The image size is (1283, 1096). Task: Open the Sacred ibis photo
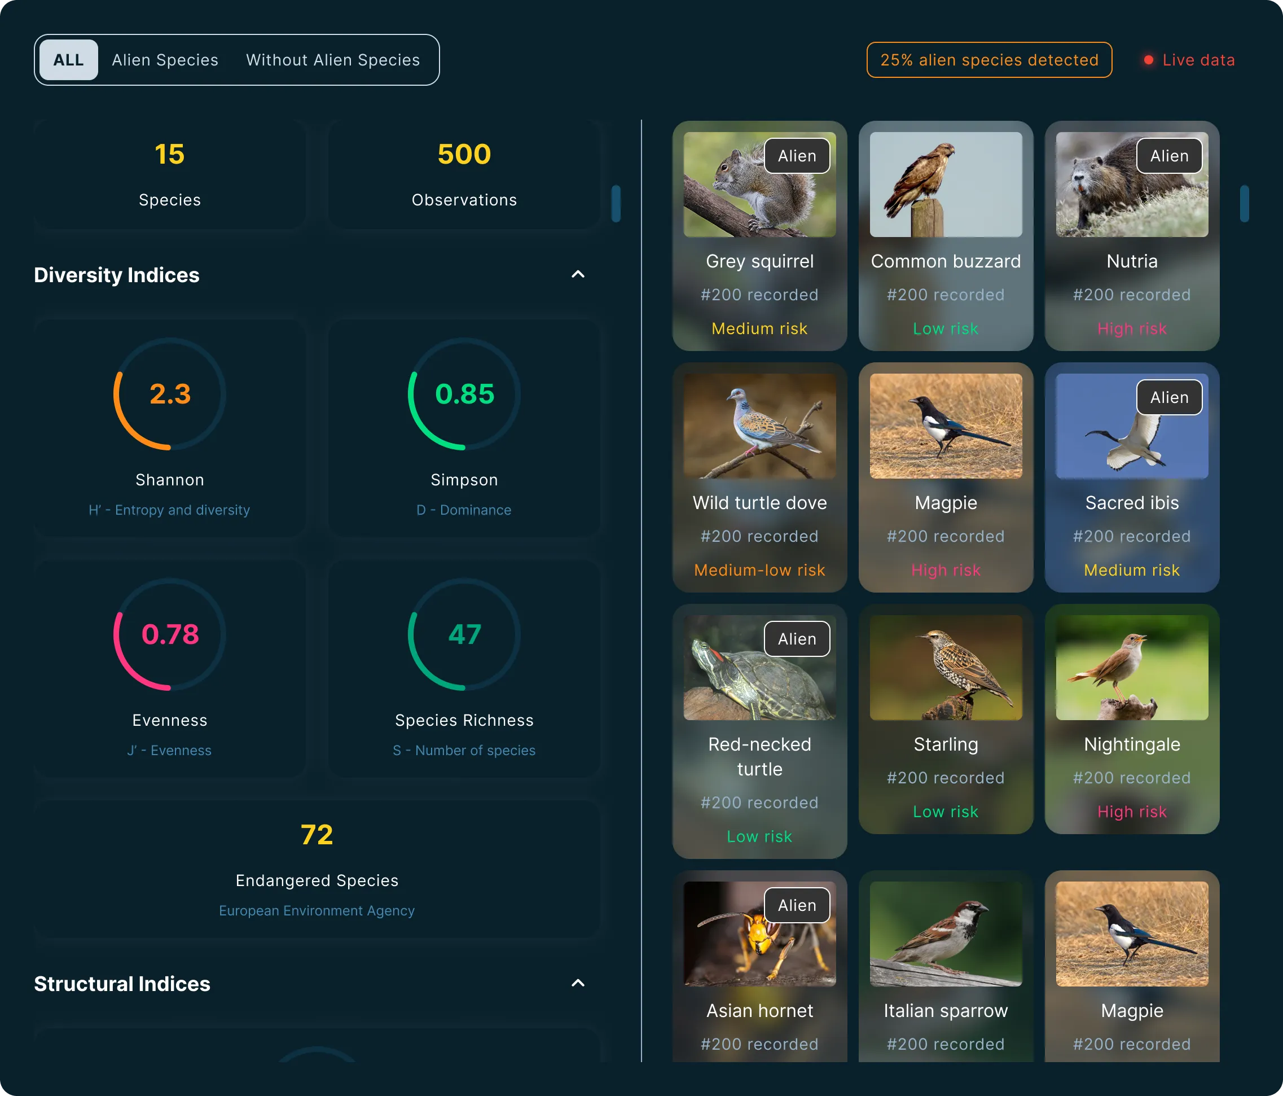1132,426
